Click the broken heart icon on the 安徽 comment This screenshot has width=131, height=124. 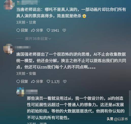point(65,81)
